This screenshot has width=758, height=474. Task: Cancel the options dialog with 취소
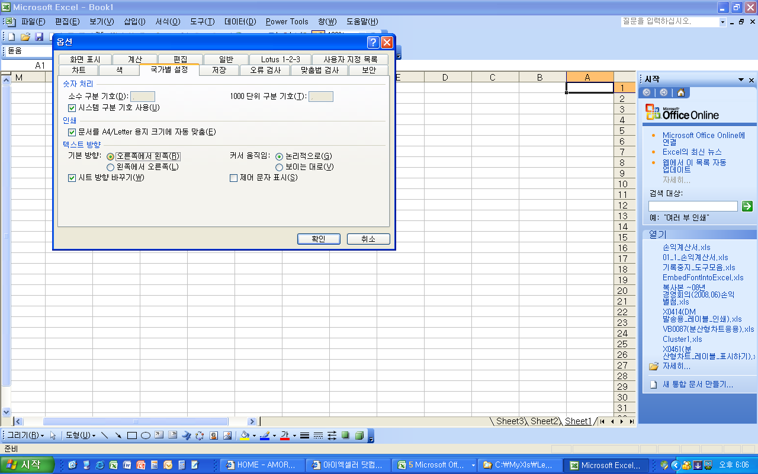pos(368,239)
